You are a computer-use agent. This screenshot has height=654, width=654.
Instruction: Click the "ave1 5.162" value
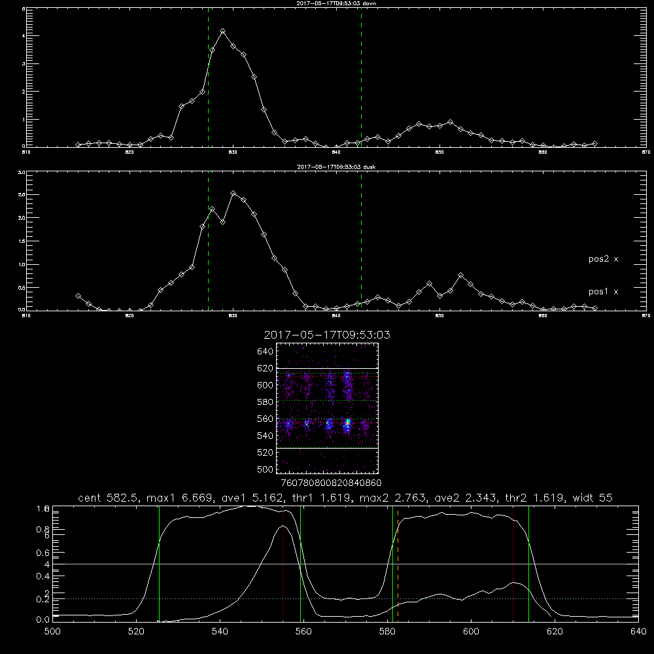pos(252,498)
